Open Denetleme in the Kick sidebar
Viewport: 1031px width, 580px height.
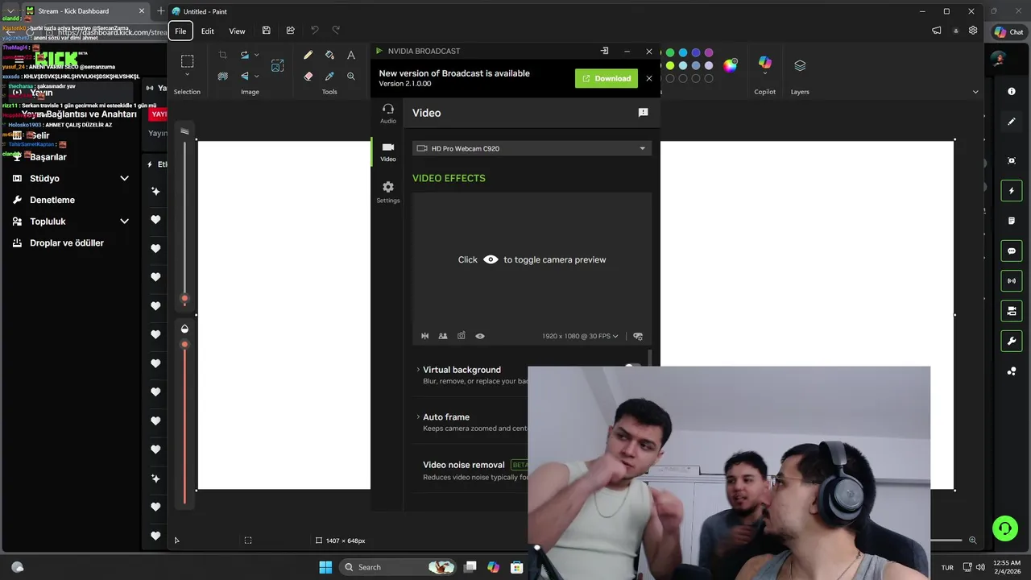52,200
